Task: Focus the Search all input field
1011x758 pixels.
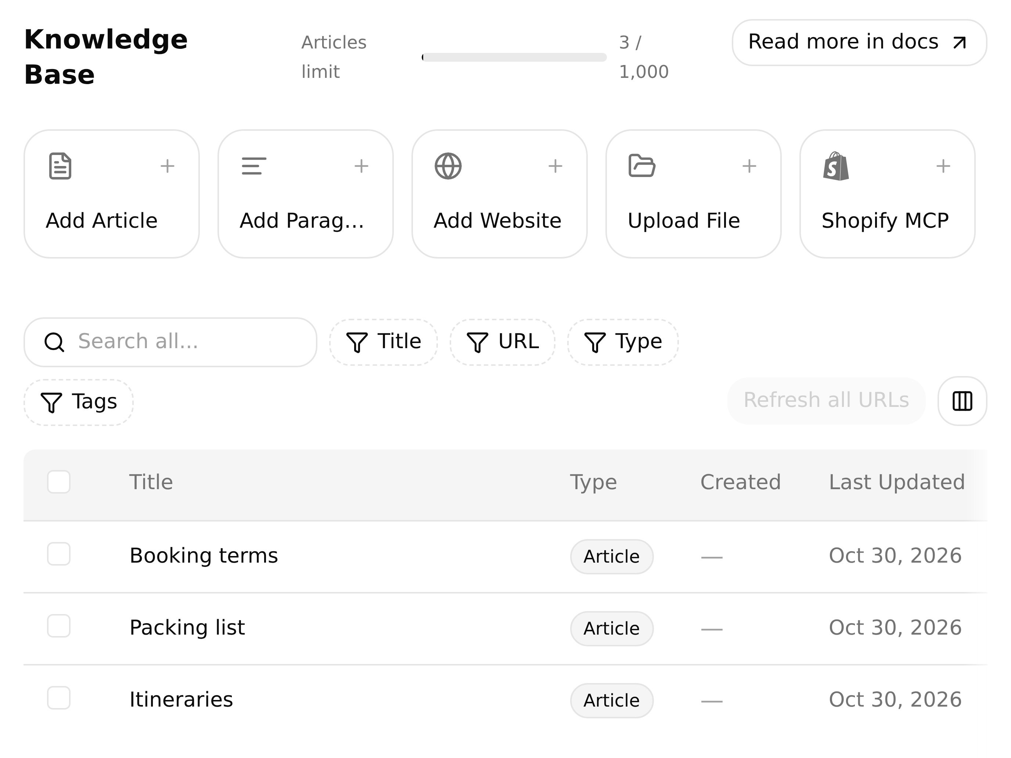Action: [170, 342]
